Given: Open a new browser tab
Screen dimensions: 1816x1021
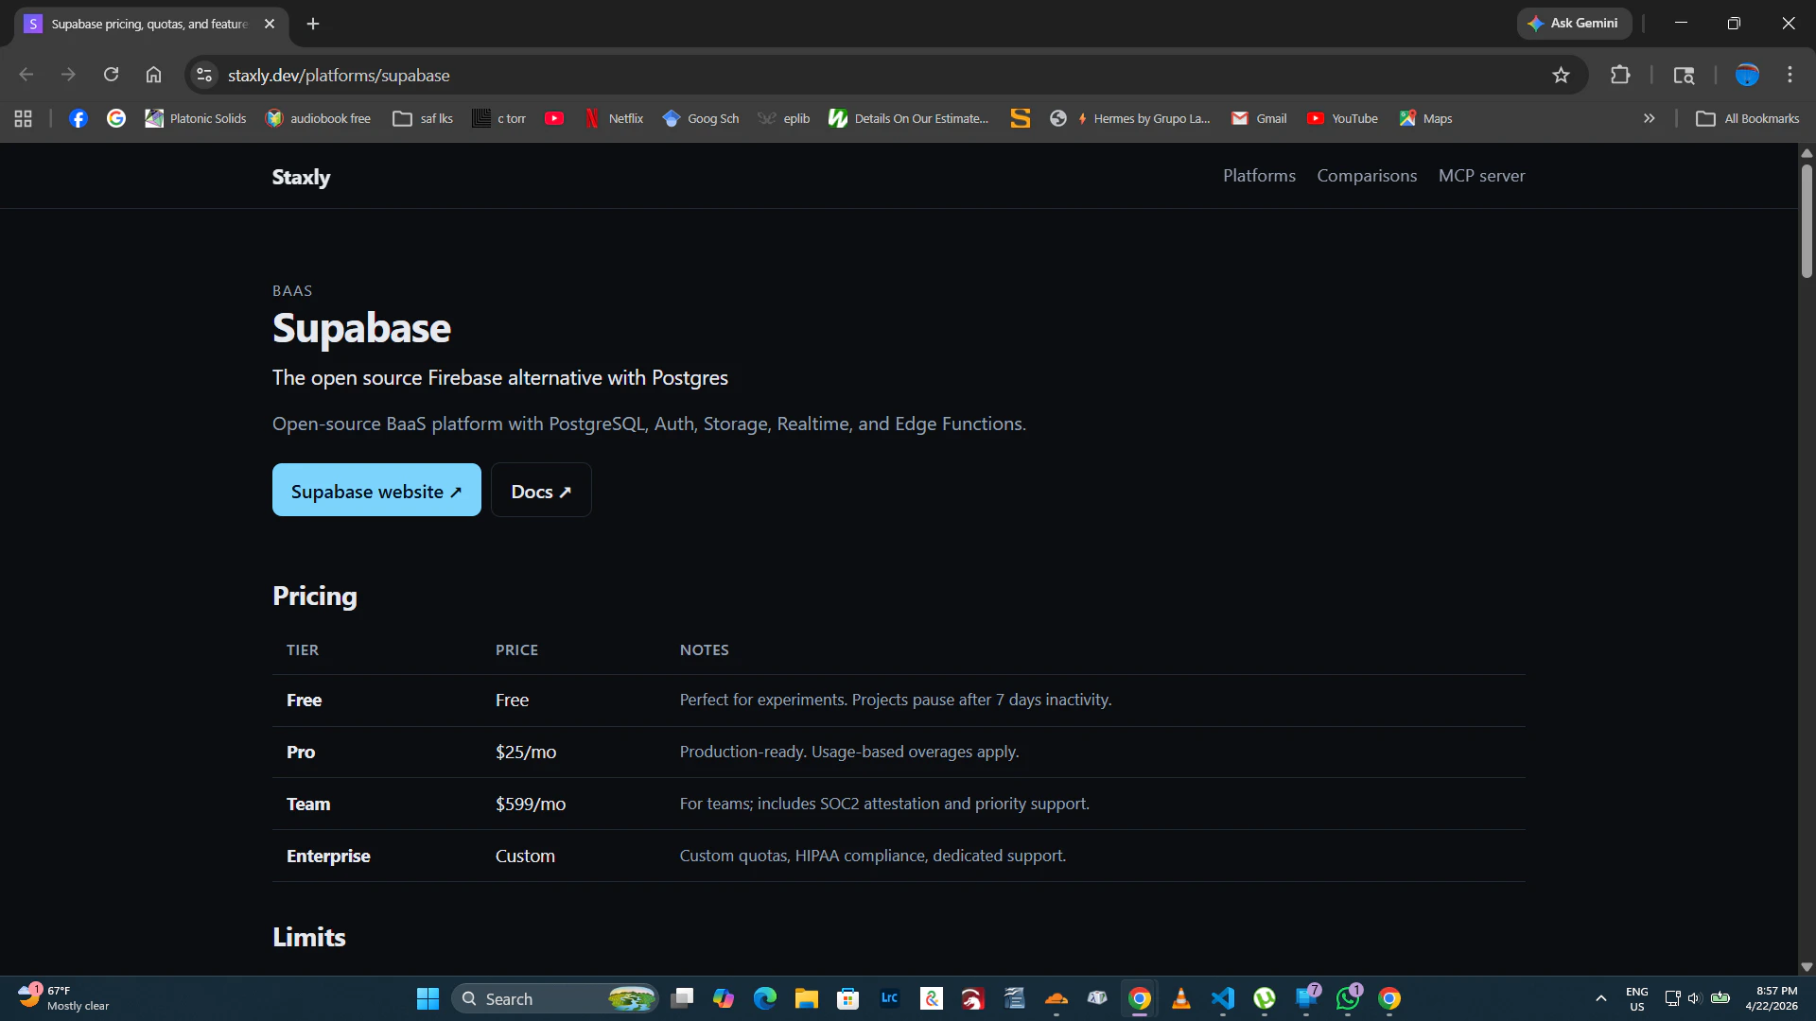Looking at the screenshot, I should [x=313, y=24].
